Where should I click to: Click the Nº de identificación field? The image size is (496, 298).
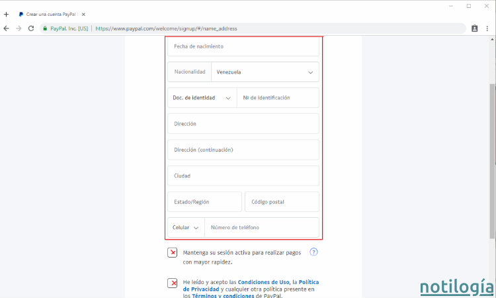click(278, 98)
